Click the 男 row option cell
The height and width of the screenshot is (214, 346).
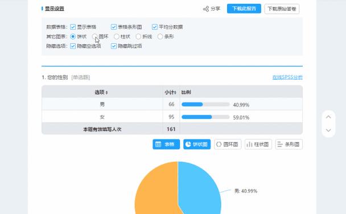point(102,104)
